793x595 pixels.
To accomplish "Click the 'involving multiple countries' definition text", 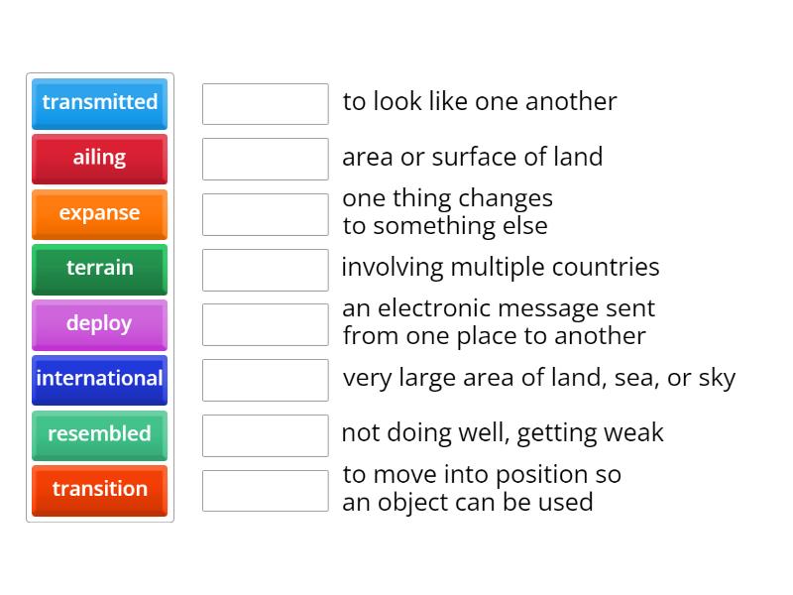I will coord(501,268).
